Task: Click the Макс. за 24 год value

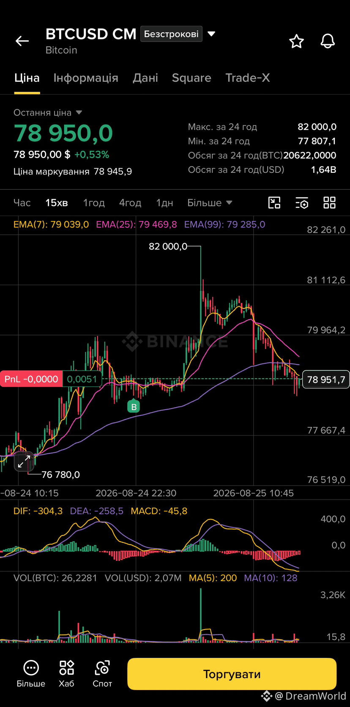Action: [x=317, y=127]
